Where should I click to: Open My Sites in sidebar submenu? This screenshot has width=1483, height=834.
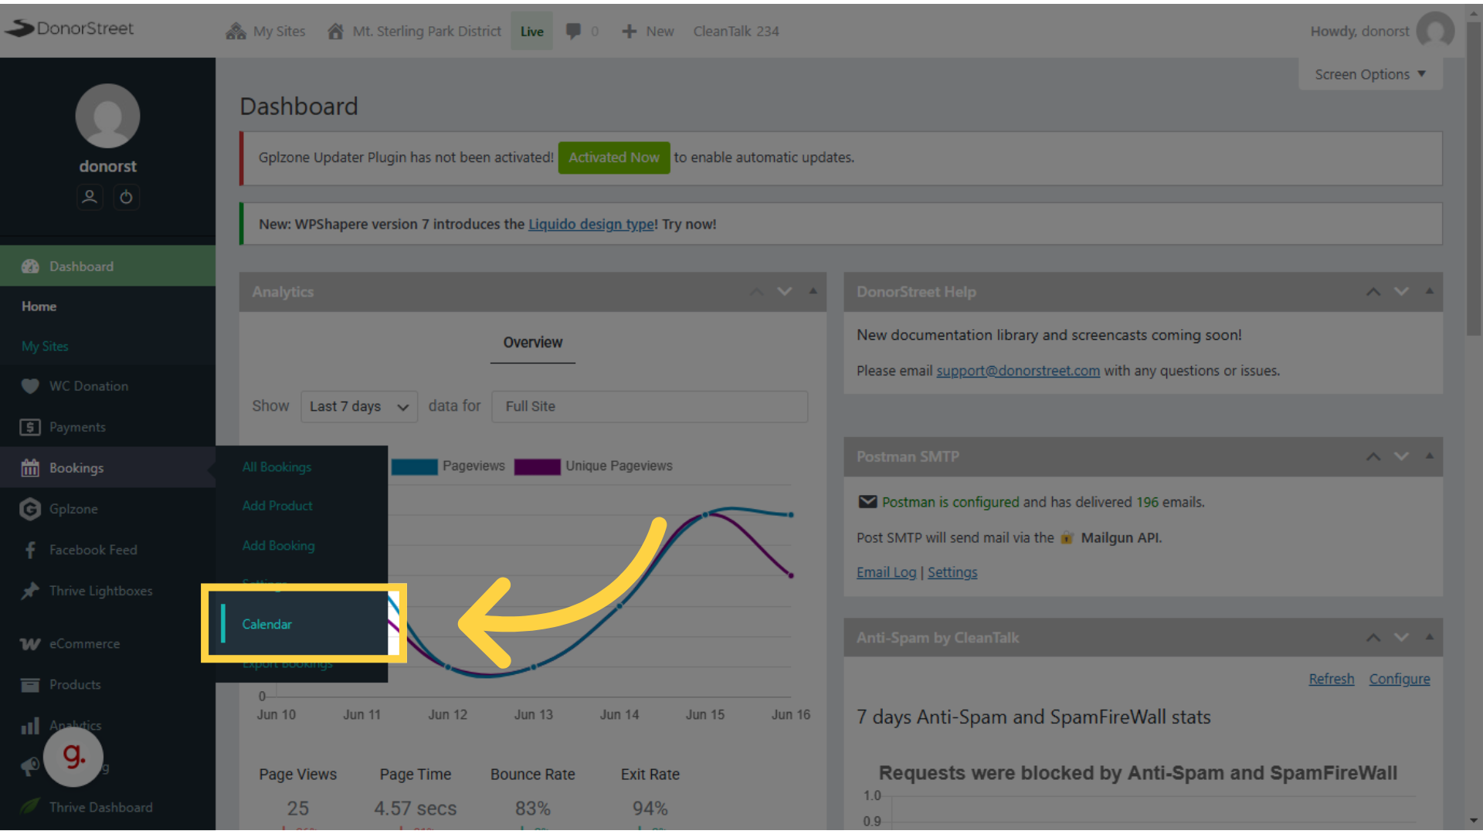45,347
